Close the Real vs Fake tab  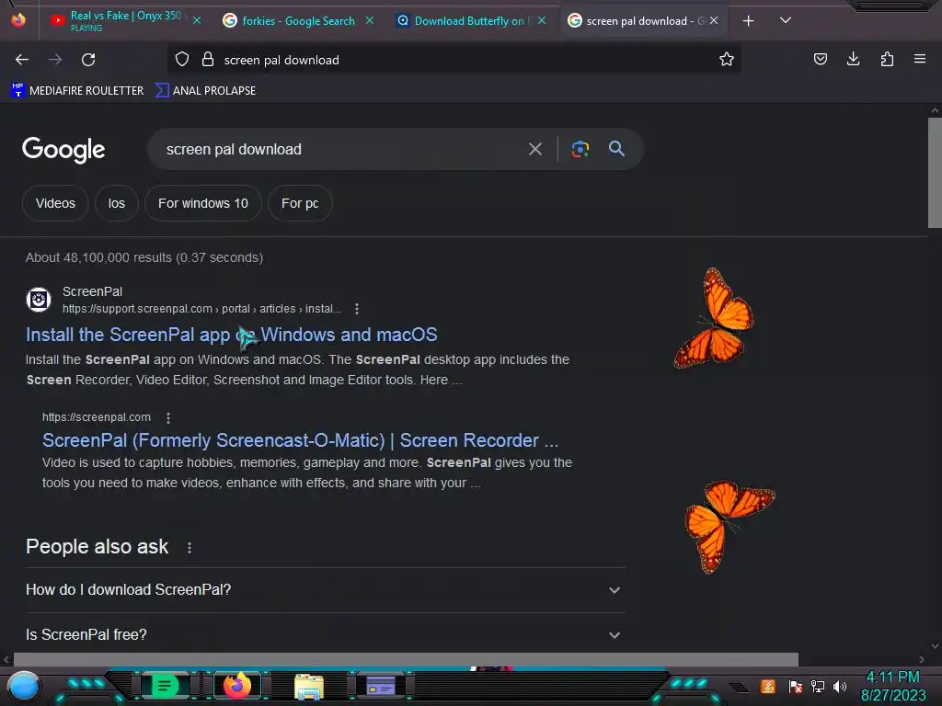(x=197, y=21)
